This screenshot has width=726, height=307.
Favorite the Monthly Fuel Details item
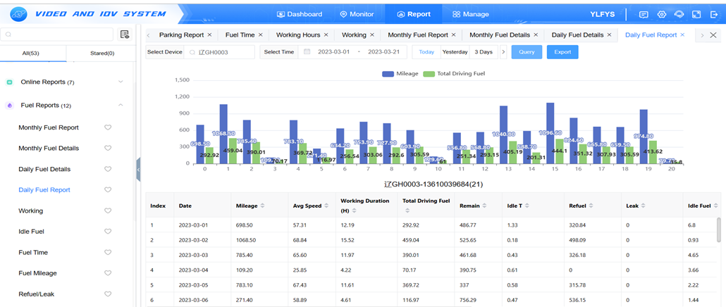108,148
